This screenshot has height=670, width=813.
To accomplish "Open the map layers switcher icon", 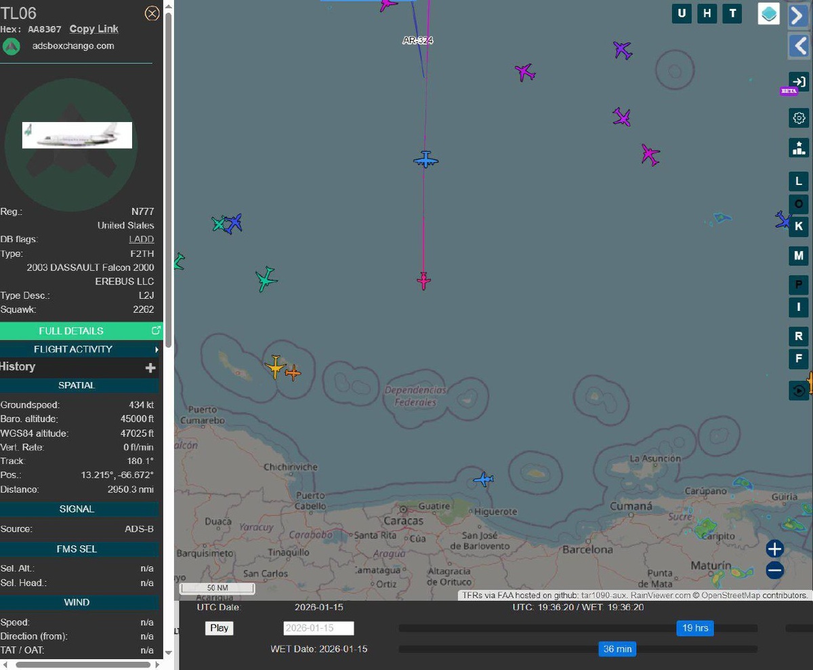I will click(769, 14).
